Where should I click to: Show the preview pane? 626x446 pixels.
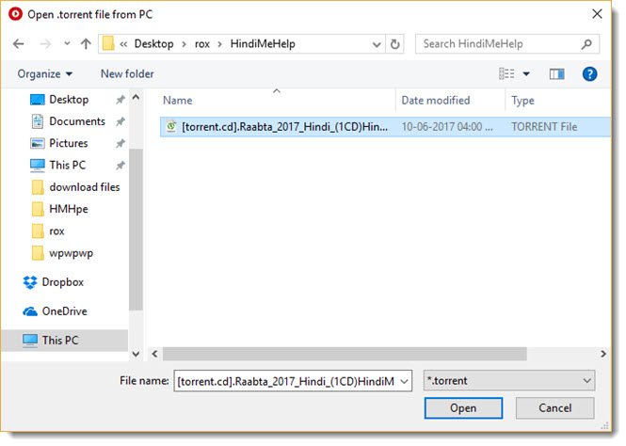point(556,73)
